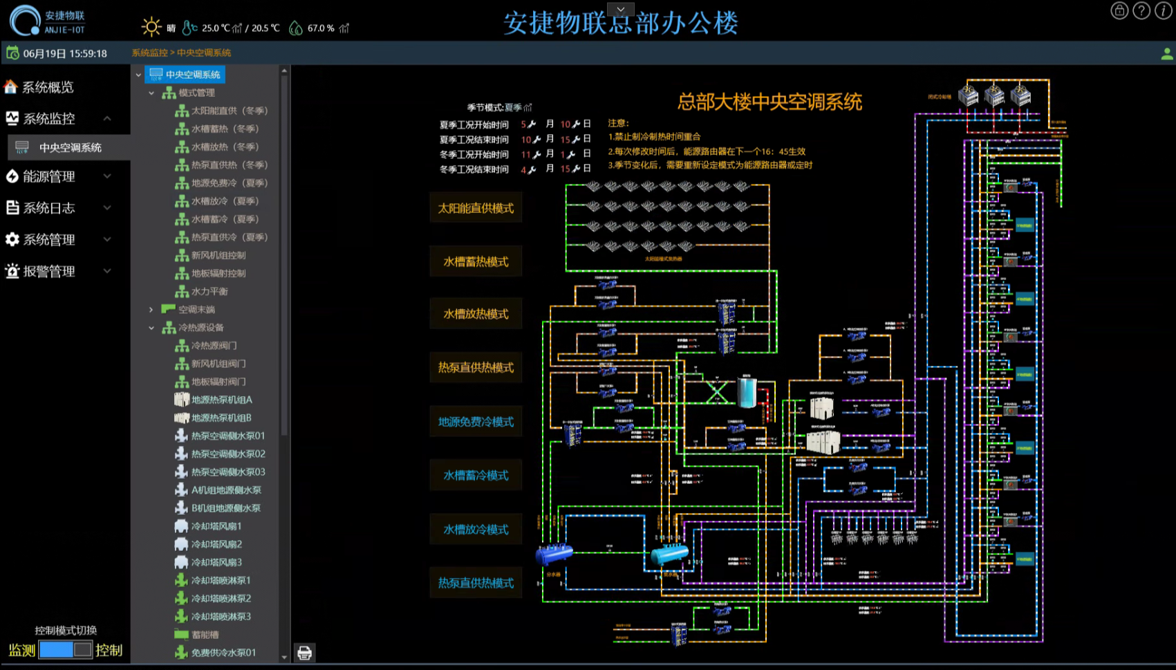The width and height of the screenshot is (1176, 670).
Task: Click the temperature trend chart icon
Action: click(237, 28)
